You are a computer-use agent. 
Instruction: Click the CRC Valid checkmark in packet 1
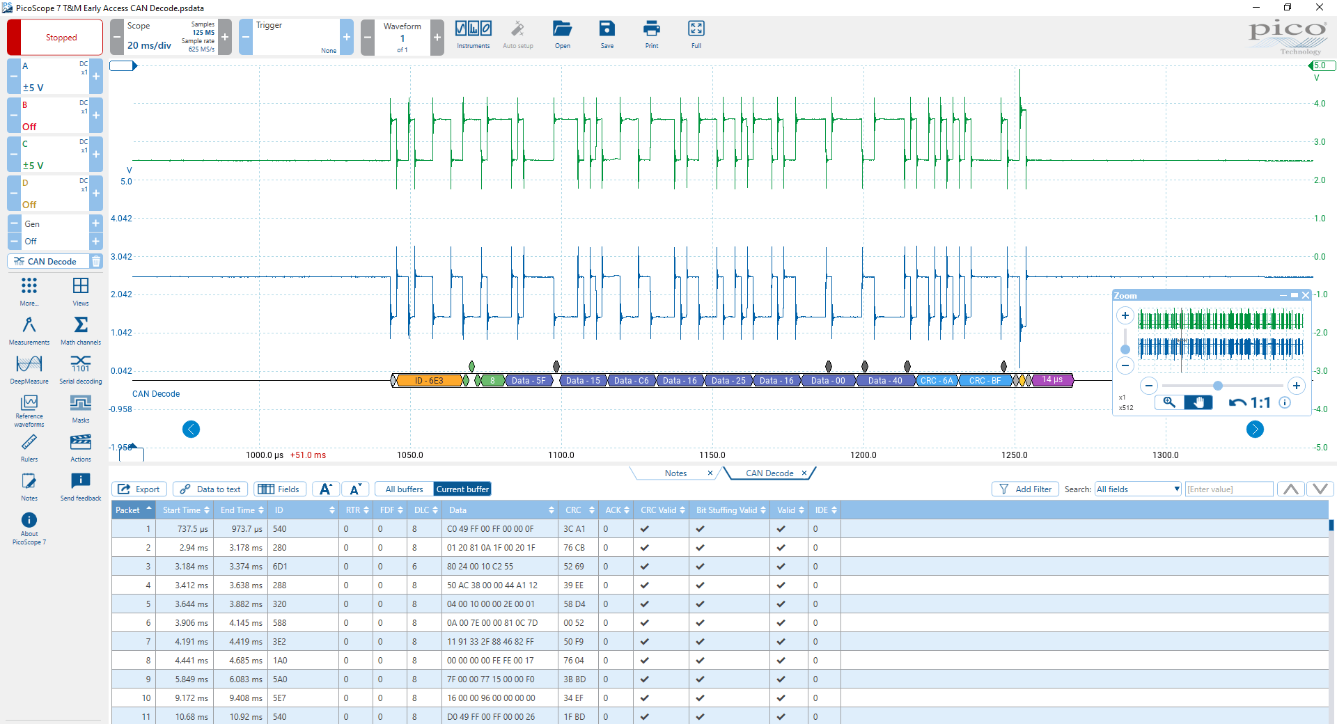(x=645, y=528)
